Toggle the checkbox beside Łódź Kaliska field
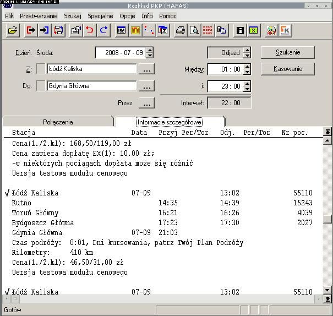 (x=41, y=69)
